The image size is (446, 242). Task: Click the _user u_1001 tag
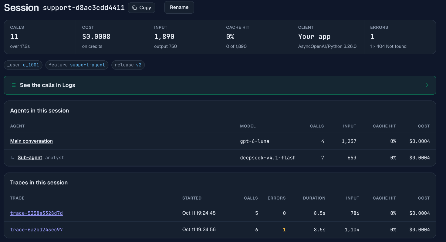23,65
